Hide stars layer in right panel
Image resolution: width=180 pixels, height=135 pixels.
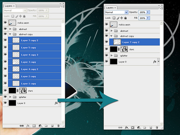[x=107, y=49]
